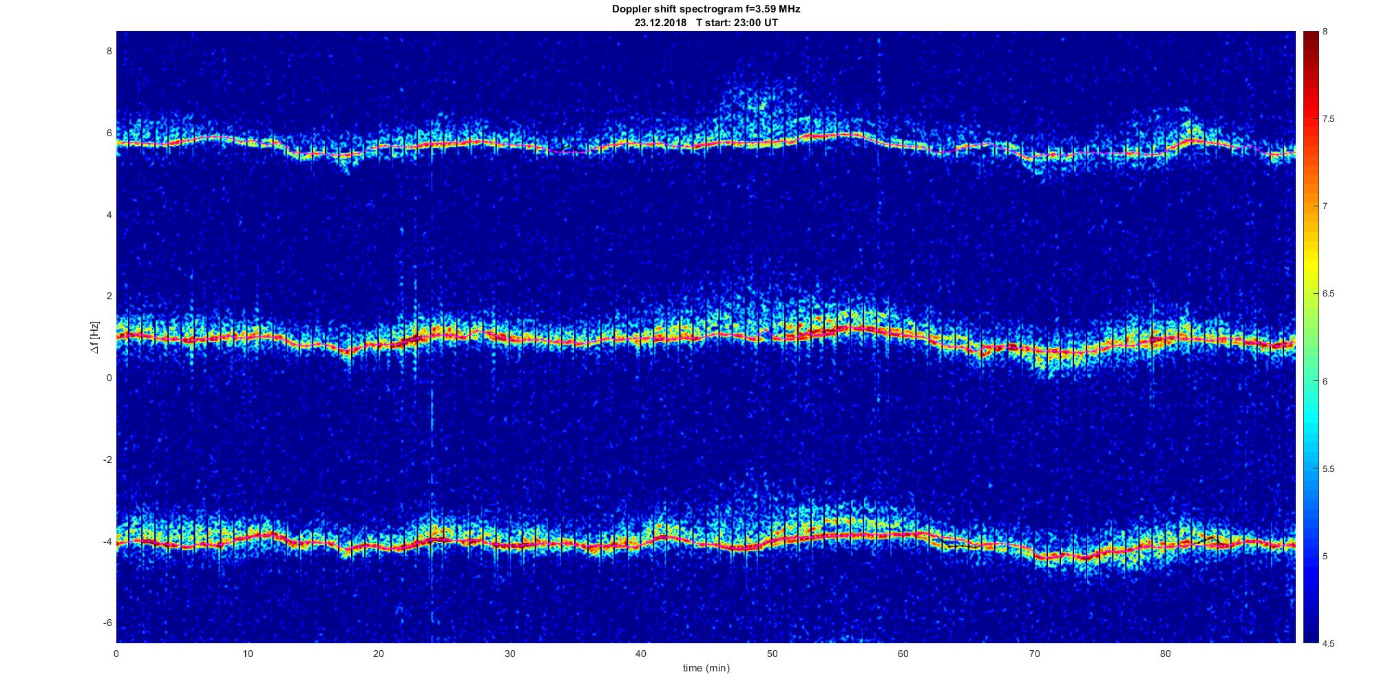Click the y-axis tick label '-6'
The image size is (1377, 690).
pos(107,623)
